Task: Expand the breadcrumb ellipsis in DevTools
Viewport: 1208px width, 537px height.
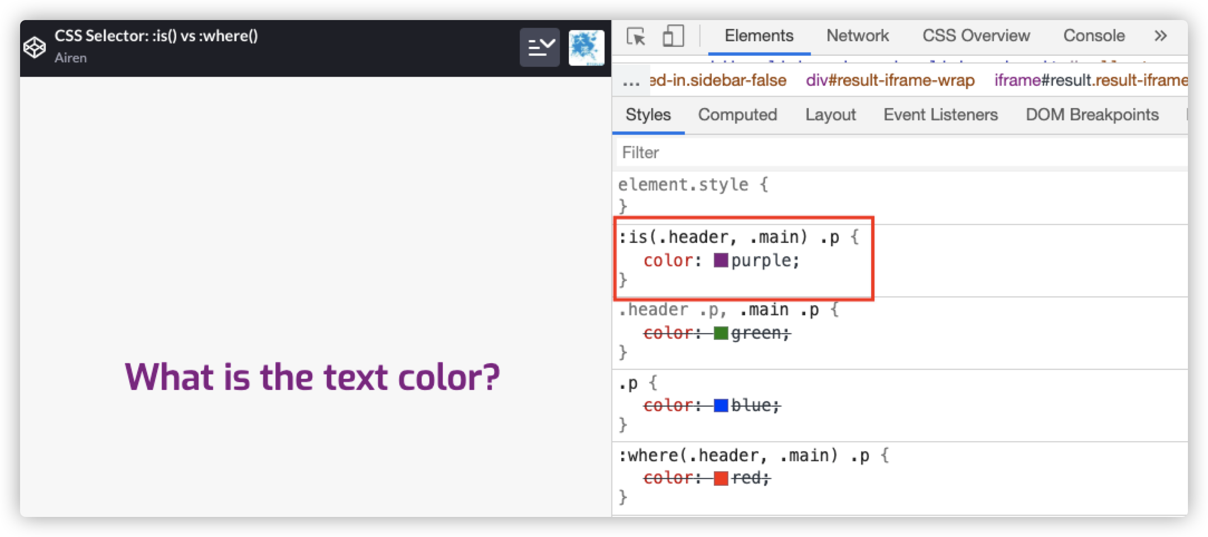Action: (631, 82)
